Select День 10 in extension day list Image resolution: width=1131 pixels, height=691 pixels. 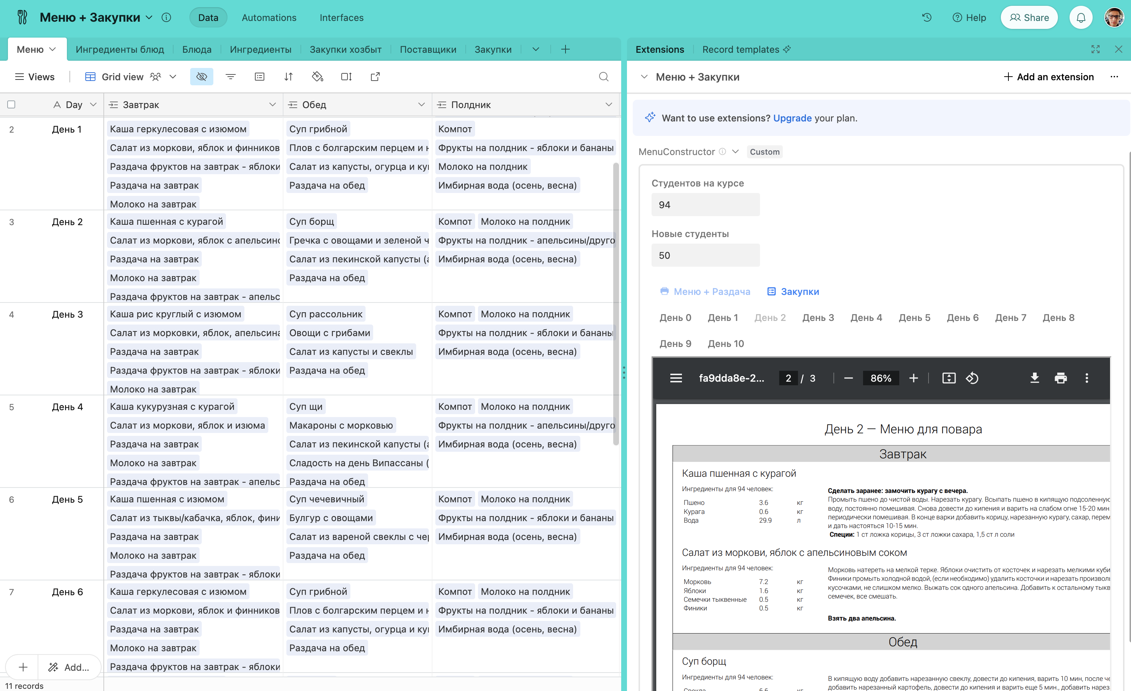coord(726,344)
